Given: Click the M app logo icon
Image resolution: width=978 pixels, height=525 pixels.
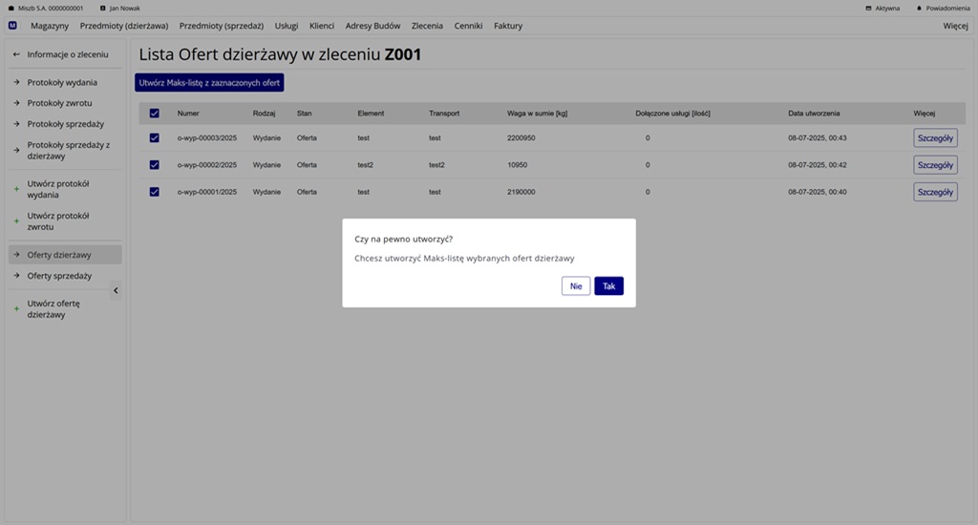Looking at the screenshot, I should point(12,26).
